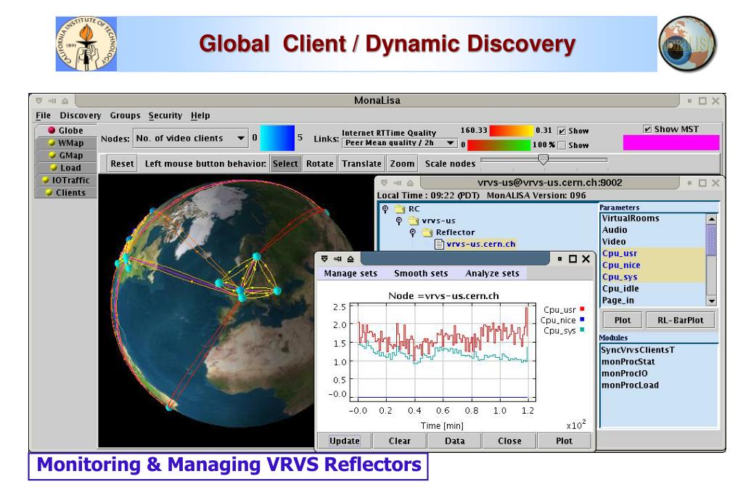
Task: Select the VirtualRooms parameter
Action: tap(654, 218)
